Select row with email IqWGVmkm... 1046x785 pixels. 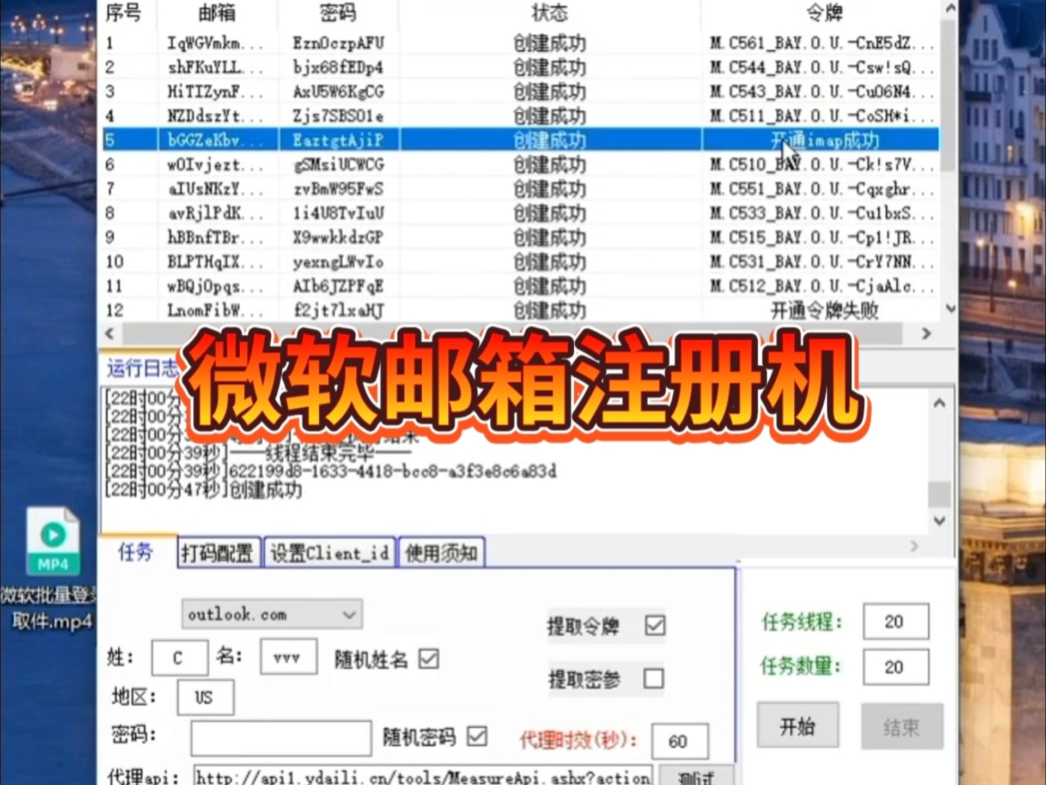pyautogui.click(x=521, y=43)
